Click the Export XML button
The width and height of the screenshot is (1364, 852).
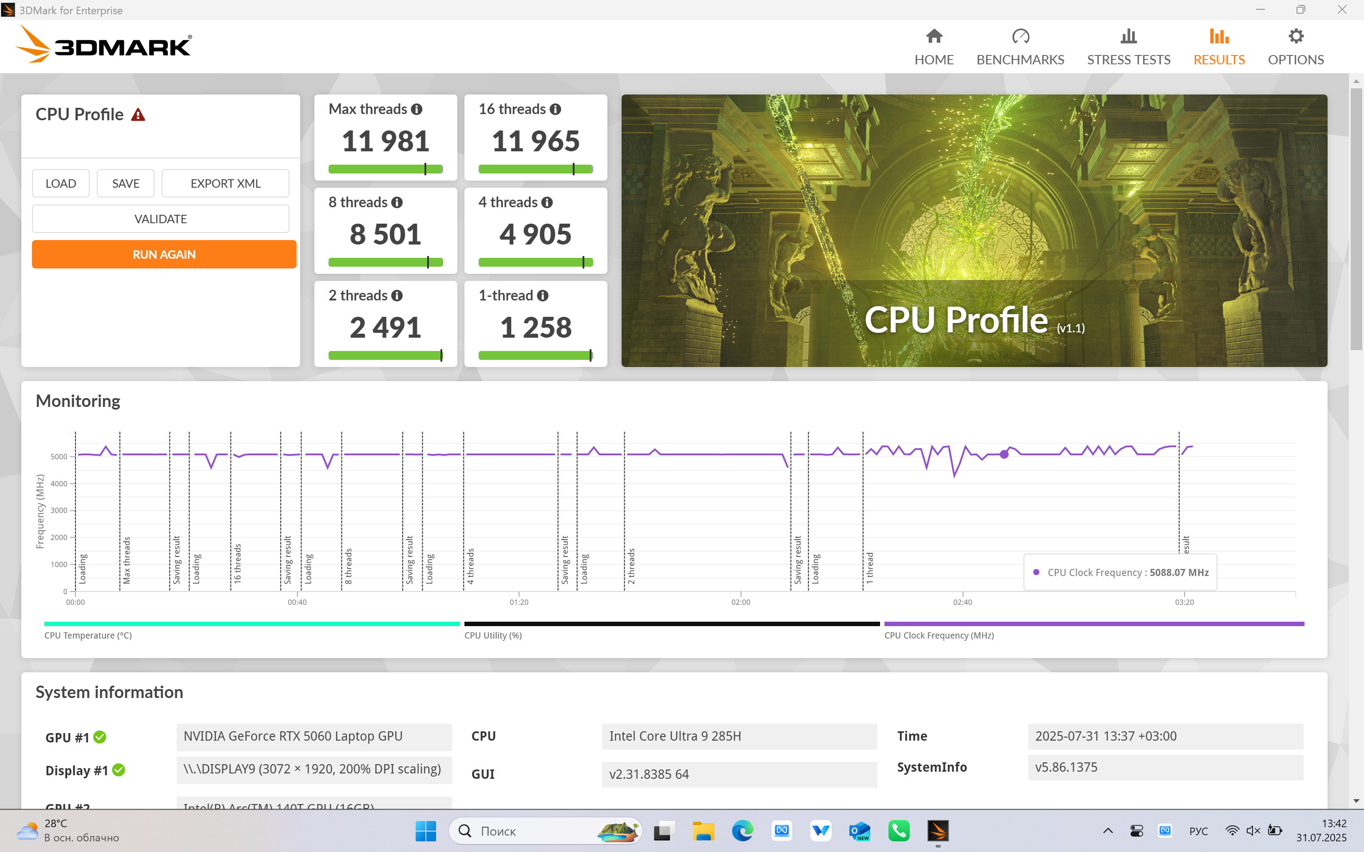tap(226, 184)
